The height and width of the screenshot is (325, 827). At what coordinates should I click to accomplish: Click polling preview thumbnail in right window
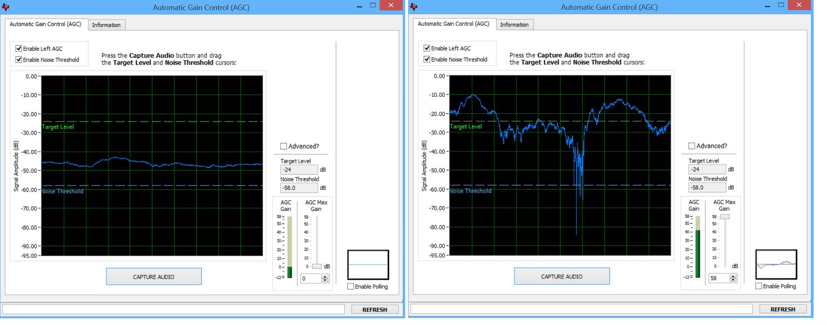coord(776,264)
